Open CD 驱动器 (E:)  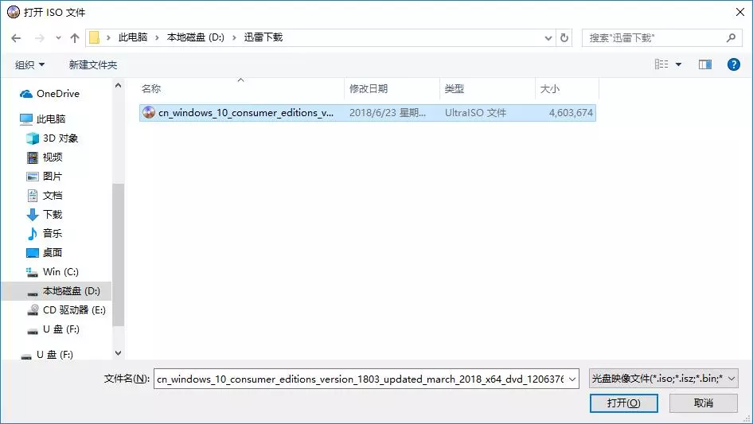74,310
